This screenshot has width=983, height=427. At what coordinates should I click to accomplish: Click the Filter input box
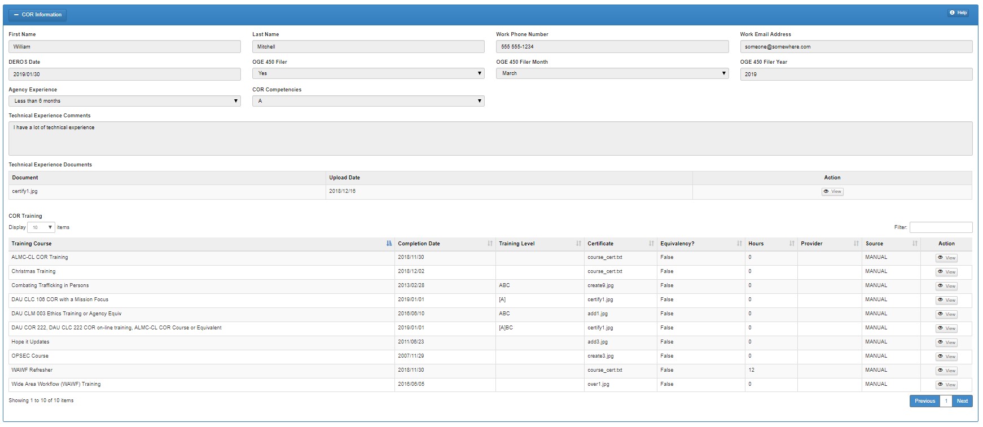tap(941, 227)
